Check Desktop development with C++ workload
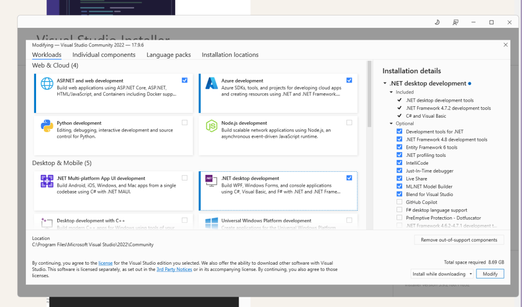This screenshot has height=307, width=528. click(185, 220)
